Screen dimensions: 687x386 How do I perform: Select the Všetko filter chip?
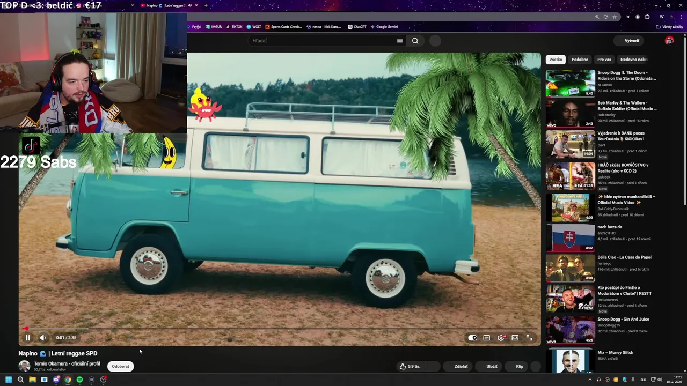[556, 60]
